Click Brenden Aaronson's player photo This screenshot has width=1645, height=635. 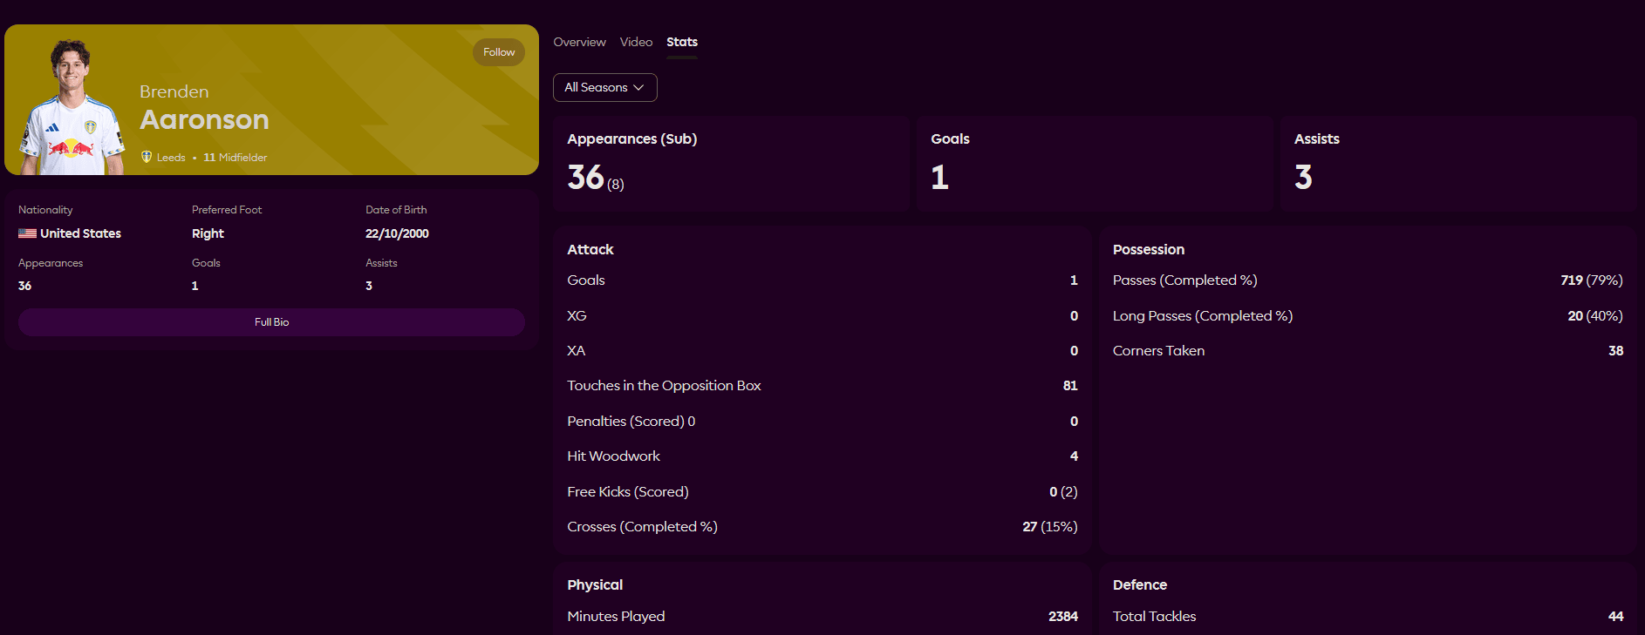tap(72, 109)
